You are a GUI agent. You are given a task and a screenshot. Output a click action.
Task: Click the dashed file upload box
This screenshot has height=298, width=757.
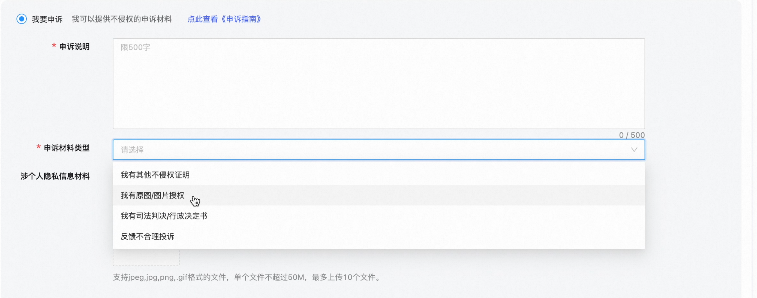click(146, 257)
